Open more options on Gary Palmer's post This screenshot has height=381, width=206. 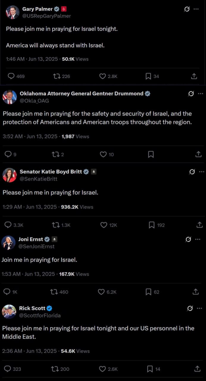(196, 9)
